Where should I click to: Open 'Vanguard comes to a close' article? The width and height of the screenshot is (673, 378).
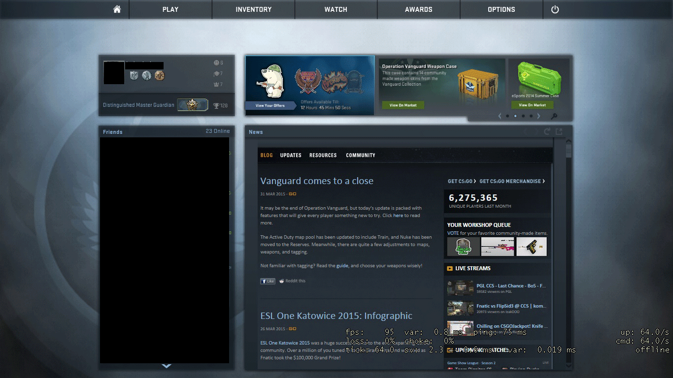pyautogui.click(x=317, y=181)
